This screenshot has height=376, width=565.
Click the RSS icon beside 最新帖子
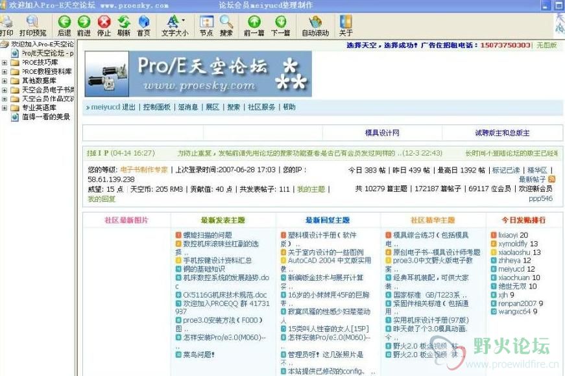pos(551,179)
